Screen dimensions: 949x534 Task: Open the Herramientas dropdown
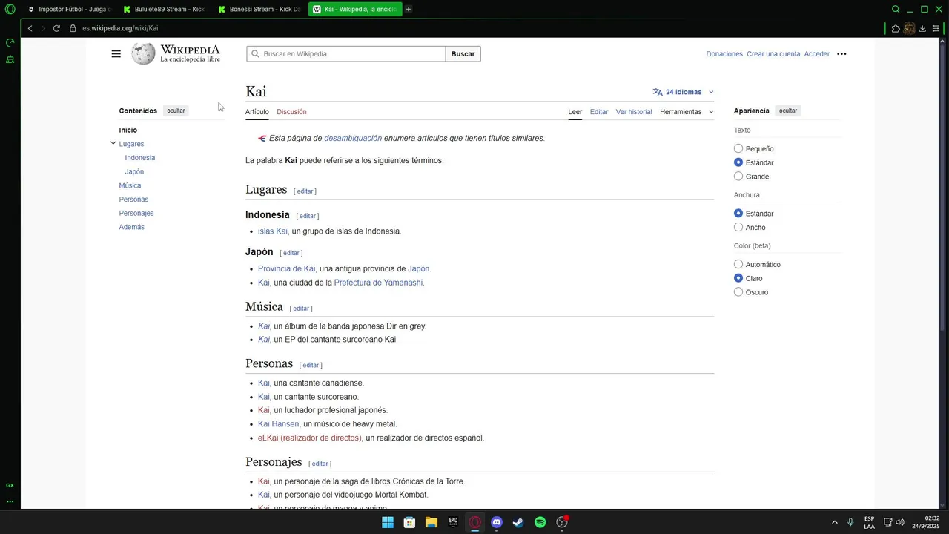pos(687,112)
